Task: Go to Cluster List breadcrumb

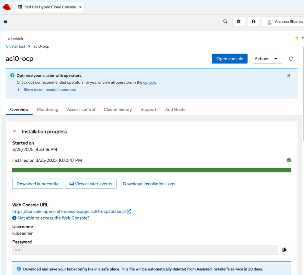Action: coord(16,46)
